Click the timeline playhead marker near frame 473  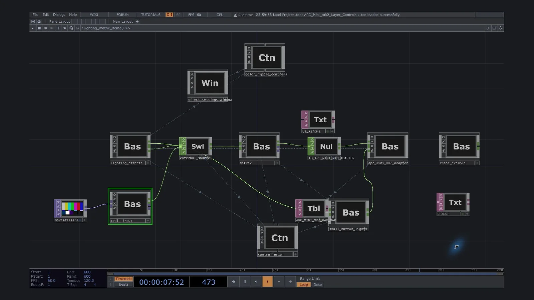420,270
